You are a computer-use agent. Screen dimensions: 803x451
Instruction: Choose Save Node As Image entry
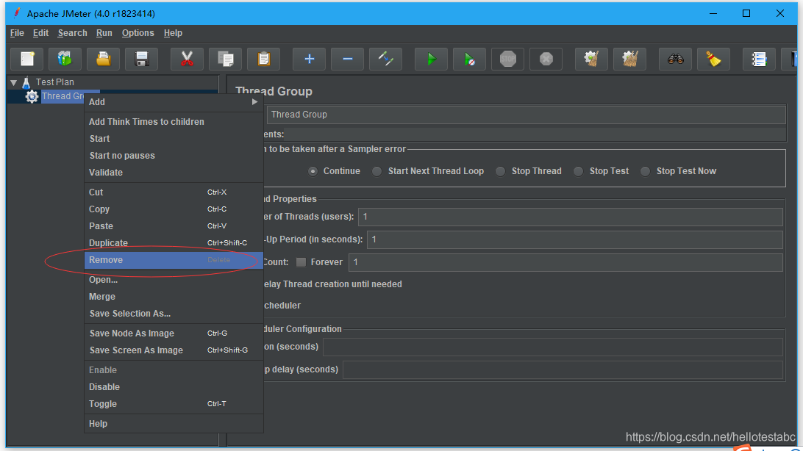[174, 333]
